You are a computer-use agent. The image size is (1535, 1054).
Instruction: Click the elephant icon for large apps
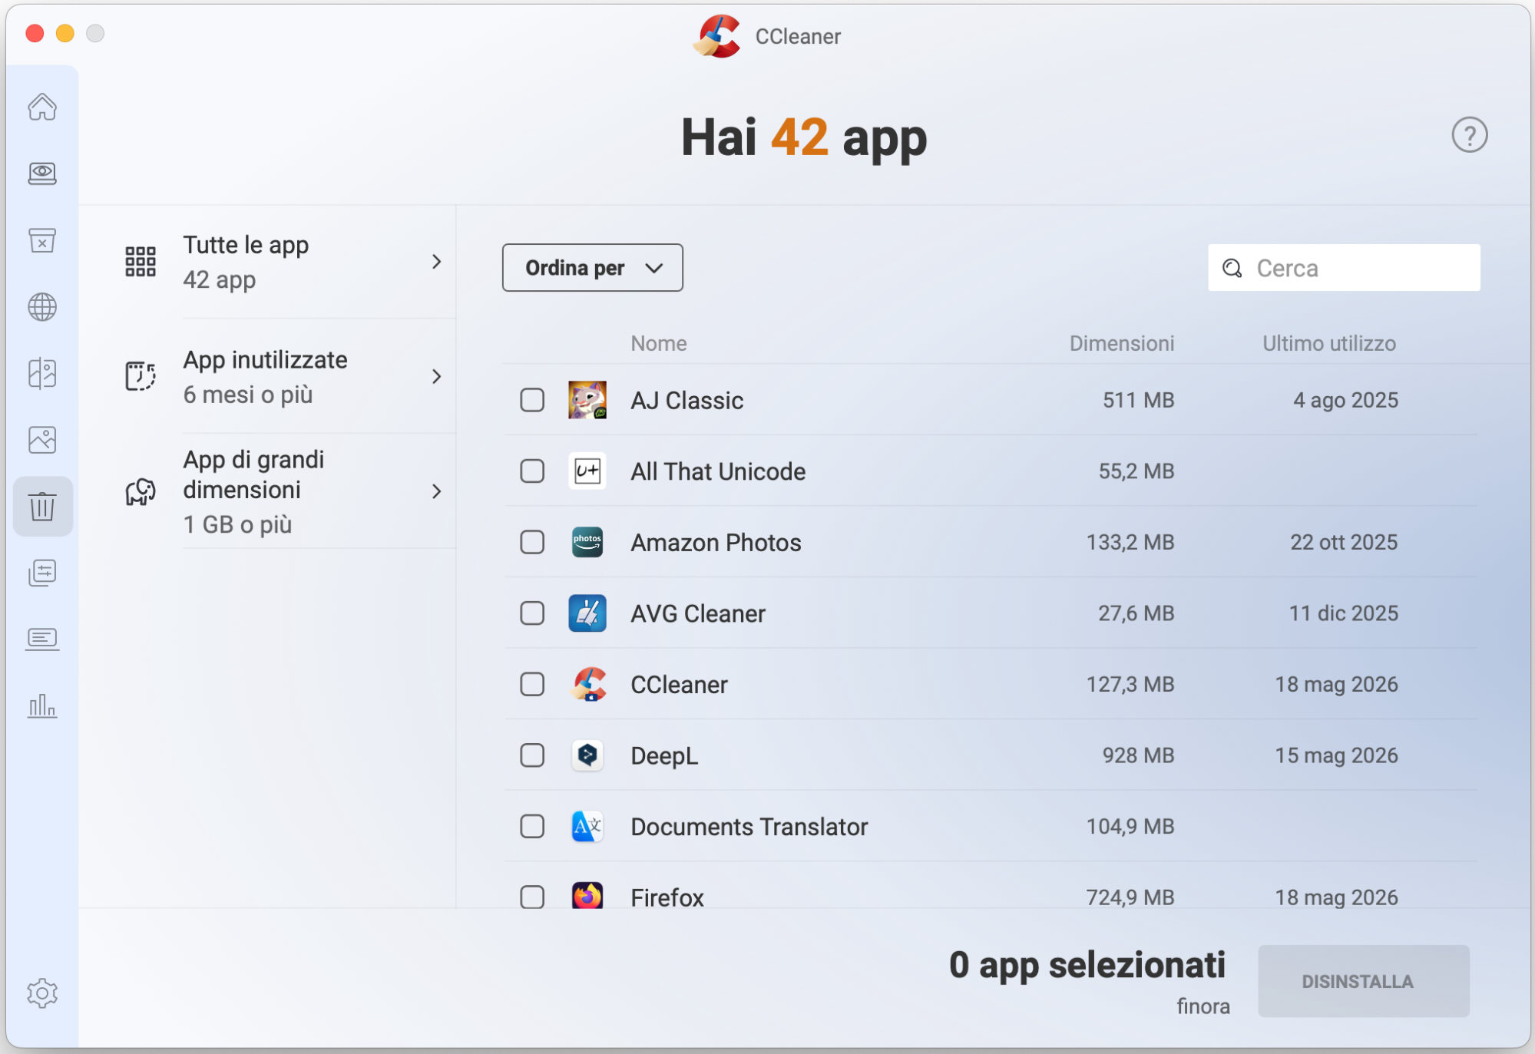pyautogui.click(x=141, y=491)
